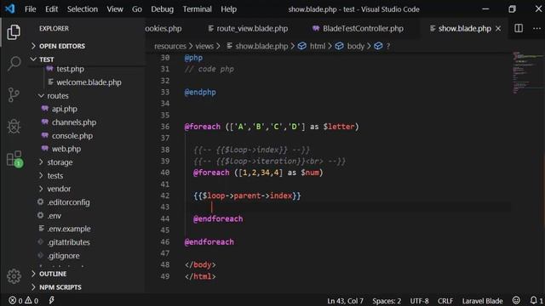
Task: Click the question mark breadcrumb symbol
Action: (382, 46)
